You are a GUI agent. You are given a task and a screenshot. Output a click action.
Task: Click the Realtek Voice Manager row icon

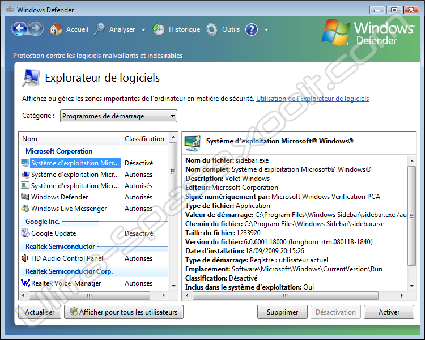[25, 283]
